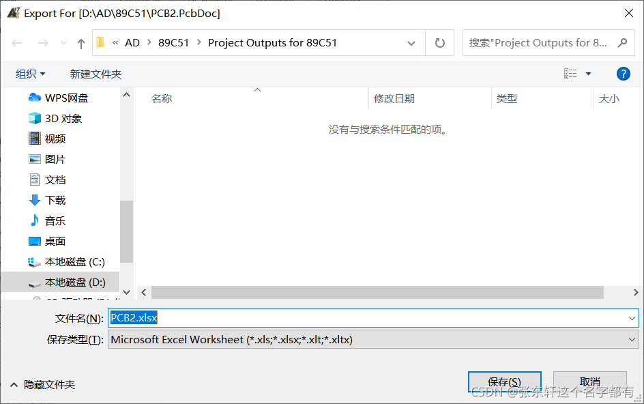The width and height of the screenshot is (644, 404).
Task: Refresh the current folder view
Action: coord(439,43)
